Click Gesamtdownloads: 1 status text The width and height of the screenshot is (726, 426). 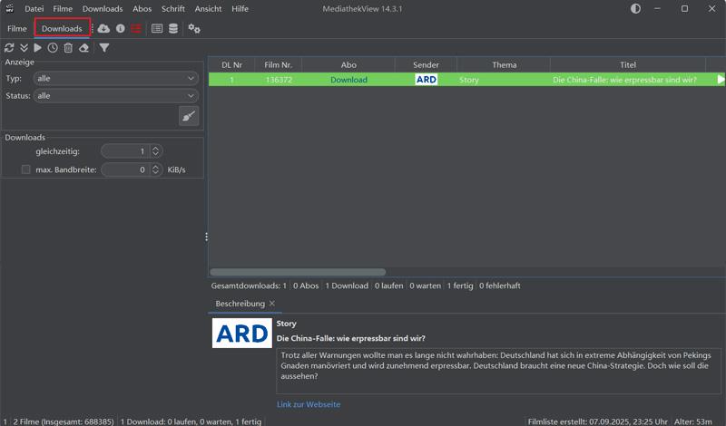[x=249, y=286]
